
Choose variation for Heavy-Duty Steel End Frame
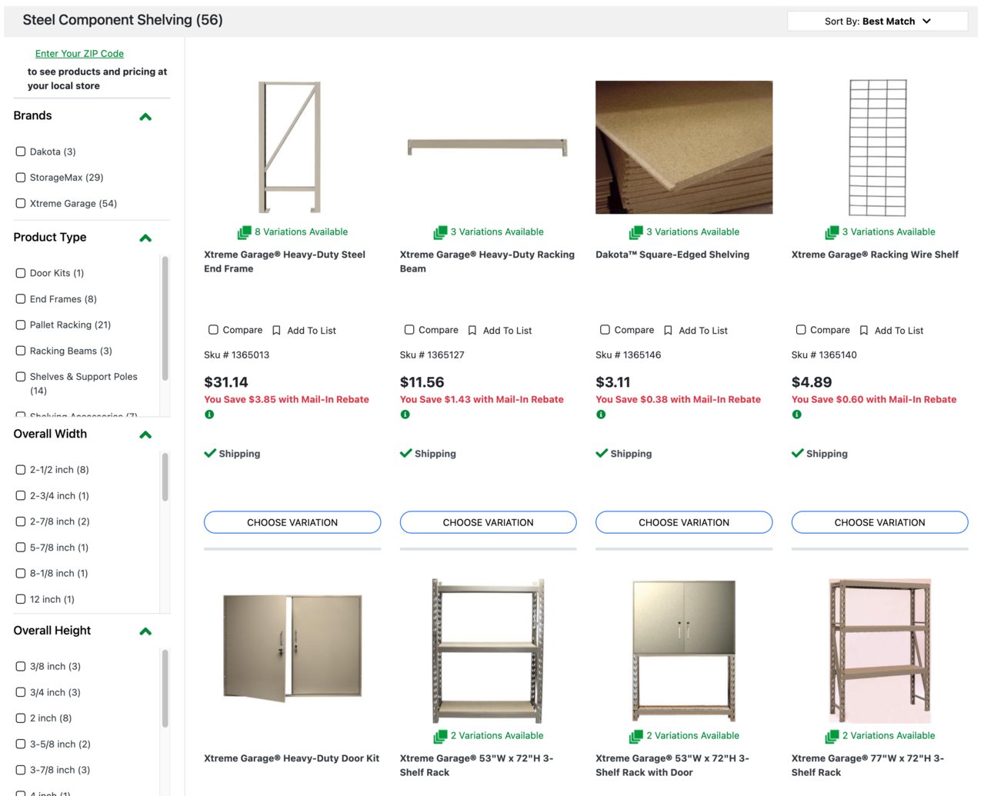[x=292, y=522]
